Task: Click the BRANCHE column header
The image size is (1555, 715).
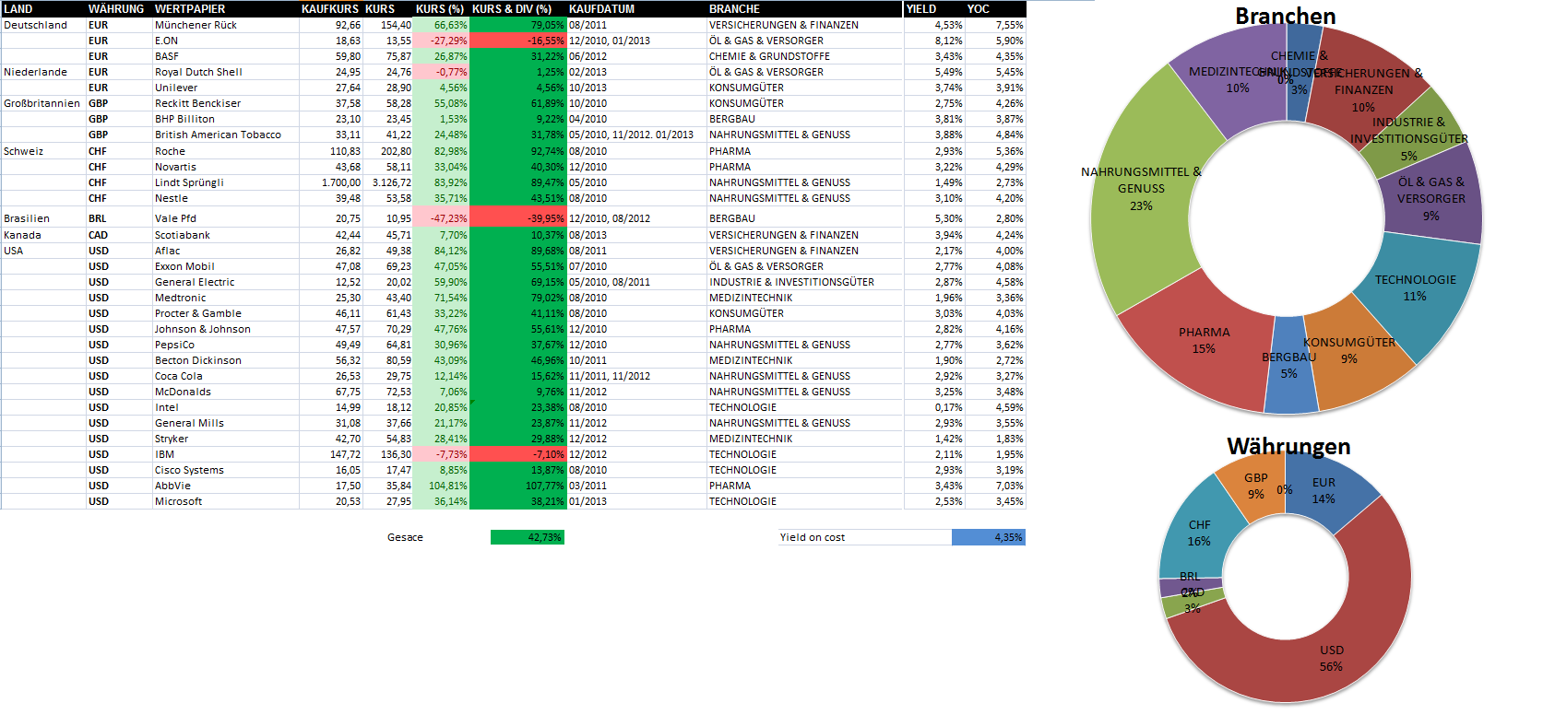Action: [x=804, y=9]
